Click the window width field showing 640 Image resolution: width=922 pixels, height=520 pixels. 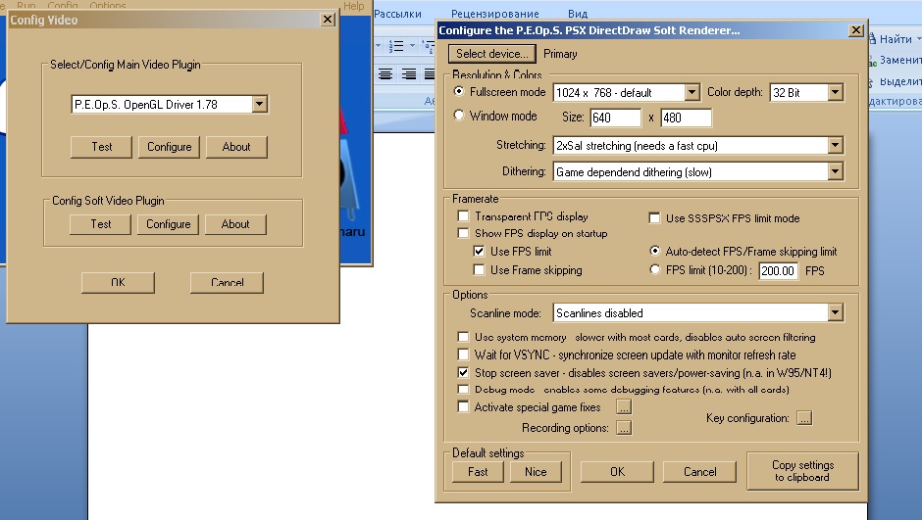click(x=616, y=118)
